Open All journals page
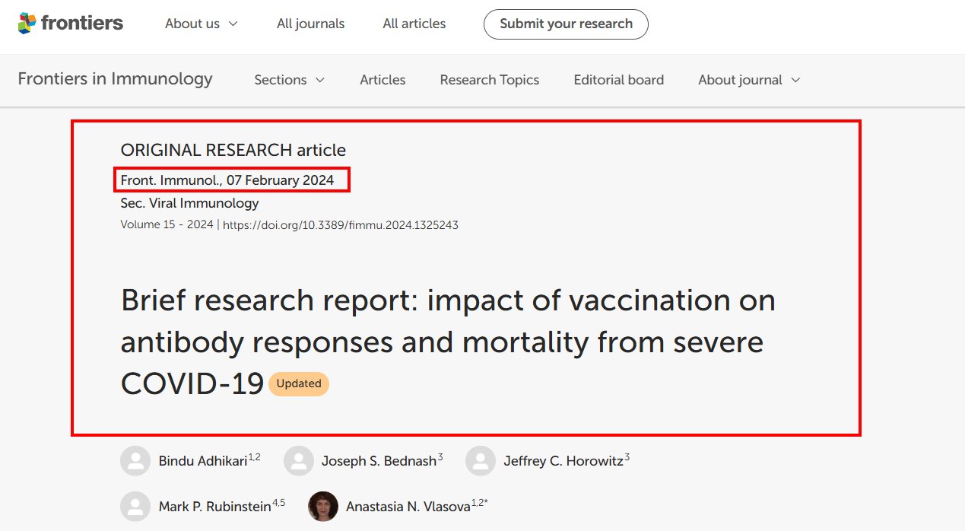This screenshot has height=531, width=965. point(310,24)
